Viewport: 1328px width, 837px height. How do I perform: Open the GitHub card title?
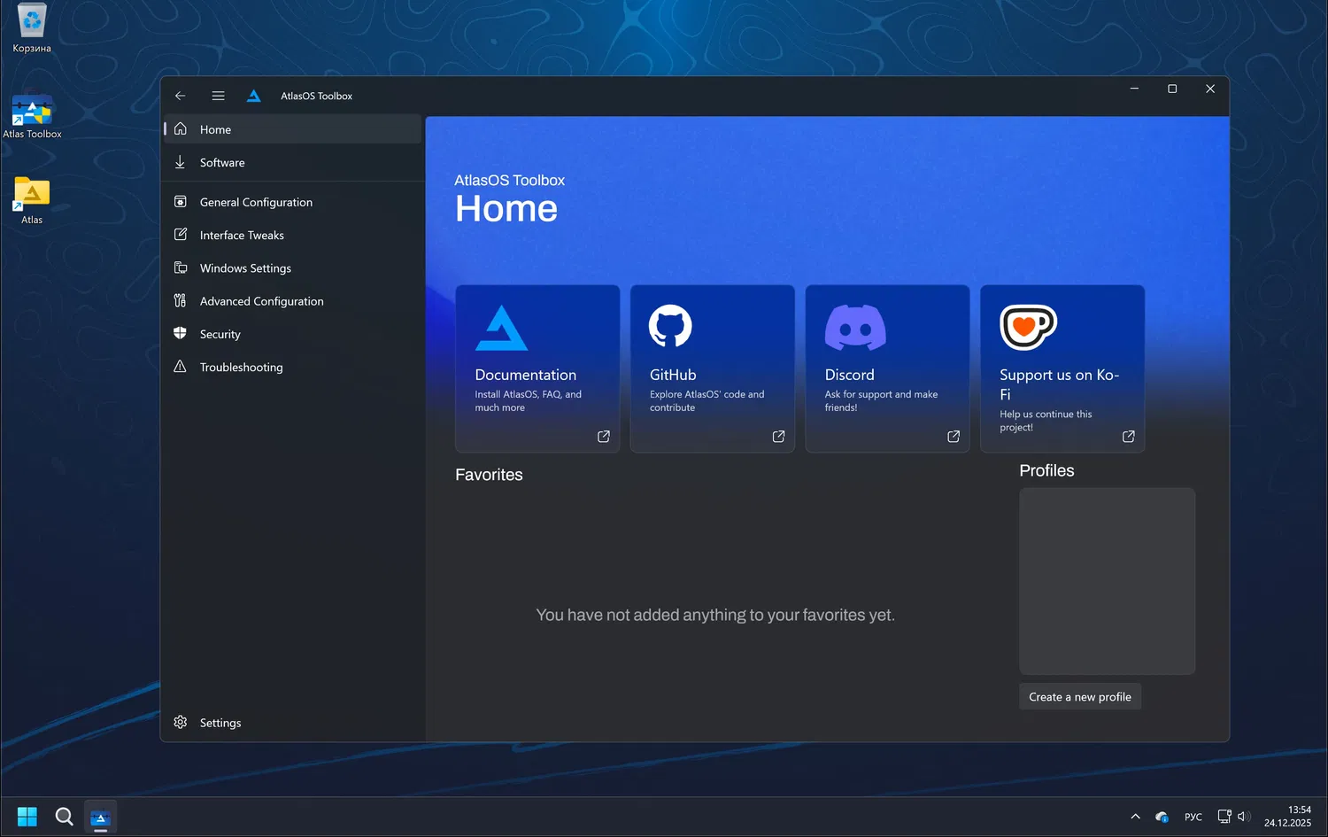(x=673, y=375)
